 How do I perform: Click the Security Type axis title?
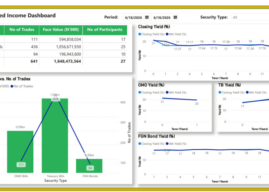click(55, 181)
